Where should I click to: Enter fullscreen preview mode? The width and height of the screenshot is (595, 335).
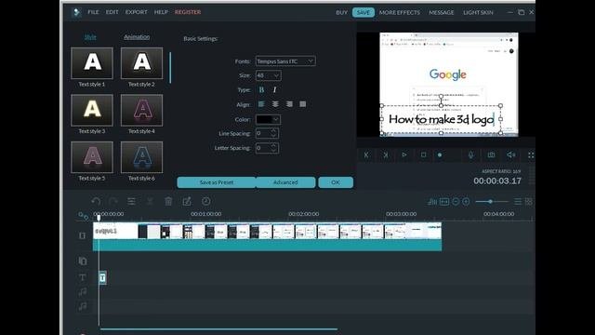(531, 155)
